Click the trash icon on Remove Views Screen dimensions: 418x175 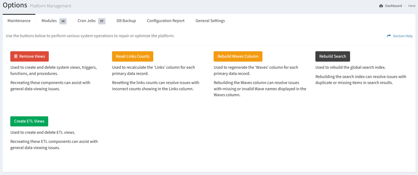coord(16,57)
